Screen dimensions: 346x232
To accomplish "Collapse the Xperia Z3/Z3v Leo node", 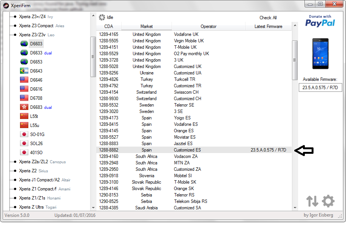I will click(14, 35).
